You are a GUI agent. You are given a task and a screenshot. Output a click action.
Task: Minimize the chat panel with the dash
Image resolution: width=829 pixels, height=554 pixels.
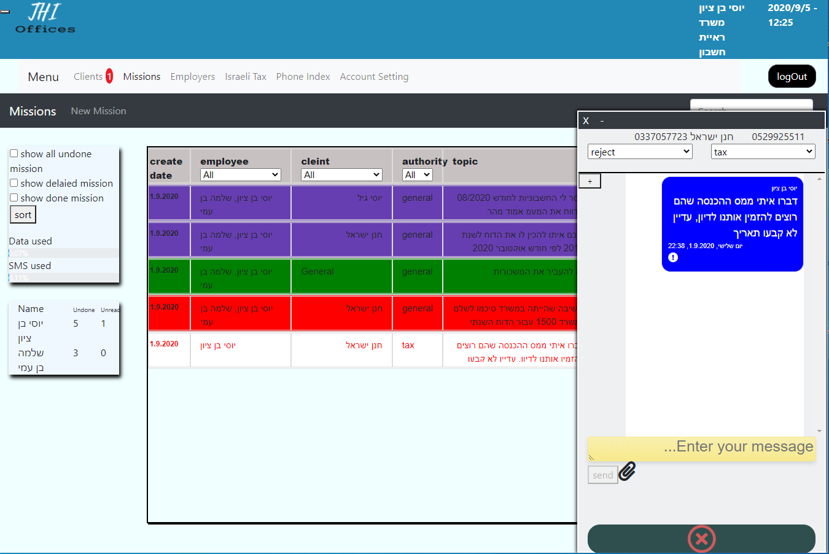pyautogui.click(x=602, y=121)
